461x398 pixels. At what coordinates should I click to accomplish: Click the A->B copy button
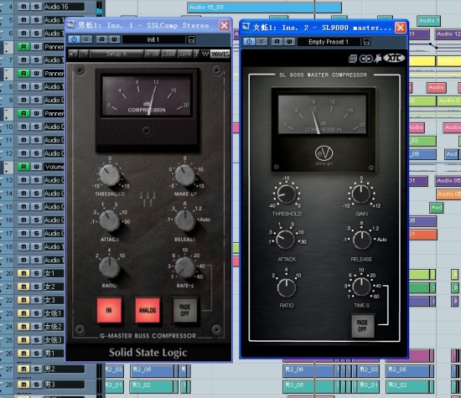click(152, 54)
